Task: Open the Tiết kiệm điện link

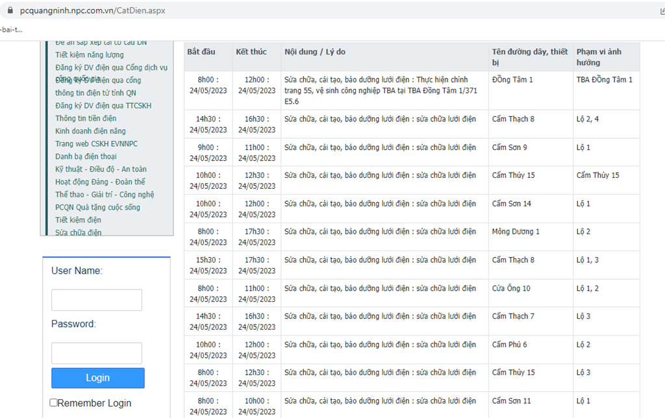Action: click(78, 220)
